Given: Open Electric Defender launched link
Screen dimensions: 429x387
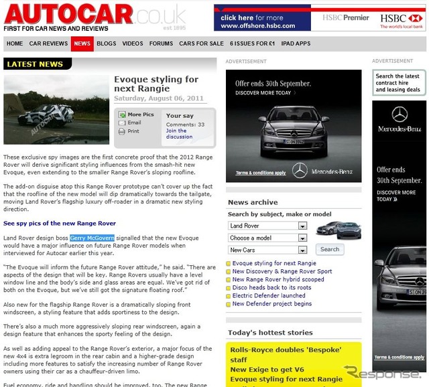Looking at the screenshot, I should (269, 295).
